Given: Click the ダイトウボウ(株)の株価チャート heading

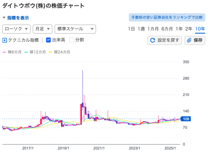Looking at the screenshot, I should (x=43, y=6).
